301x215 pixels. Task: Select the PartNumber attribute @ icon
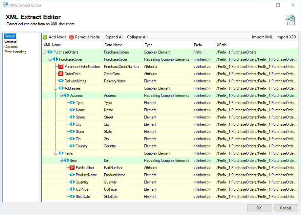[72, 168]
